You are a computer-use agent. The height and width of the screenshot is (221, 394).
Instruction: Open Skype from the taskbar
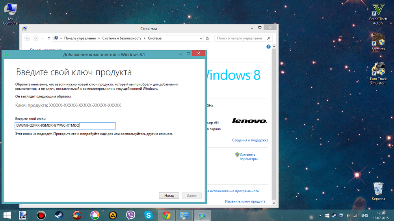[x=149, y=215]
